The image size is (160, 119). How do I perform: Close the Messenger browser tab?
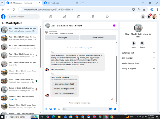[39, 3]
